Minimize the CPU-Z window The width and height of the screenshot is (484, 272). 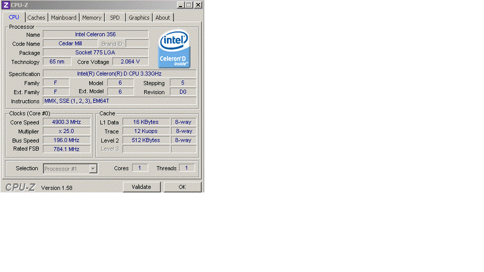pos(180,5)
